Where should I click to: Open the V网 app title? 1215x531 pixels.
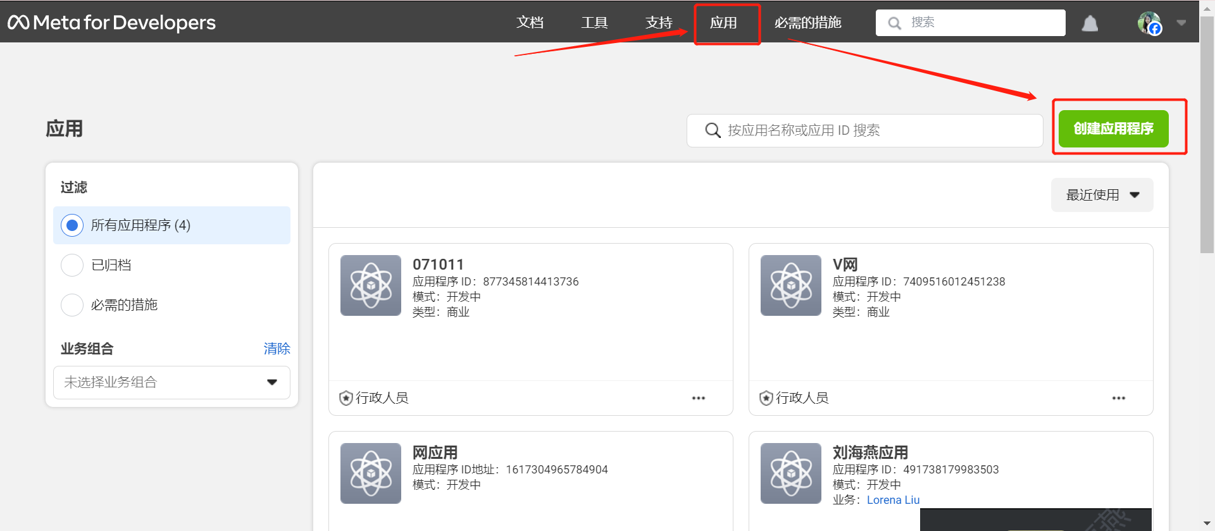845,265
